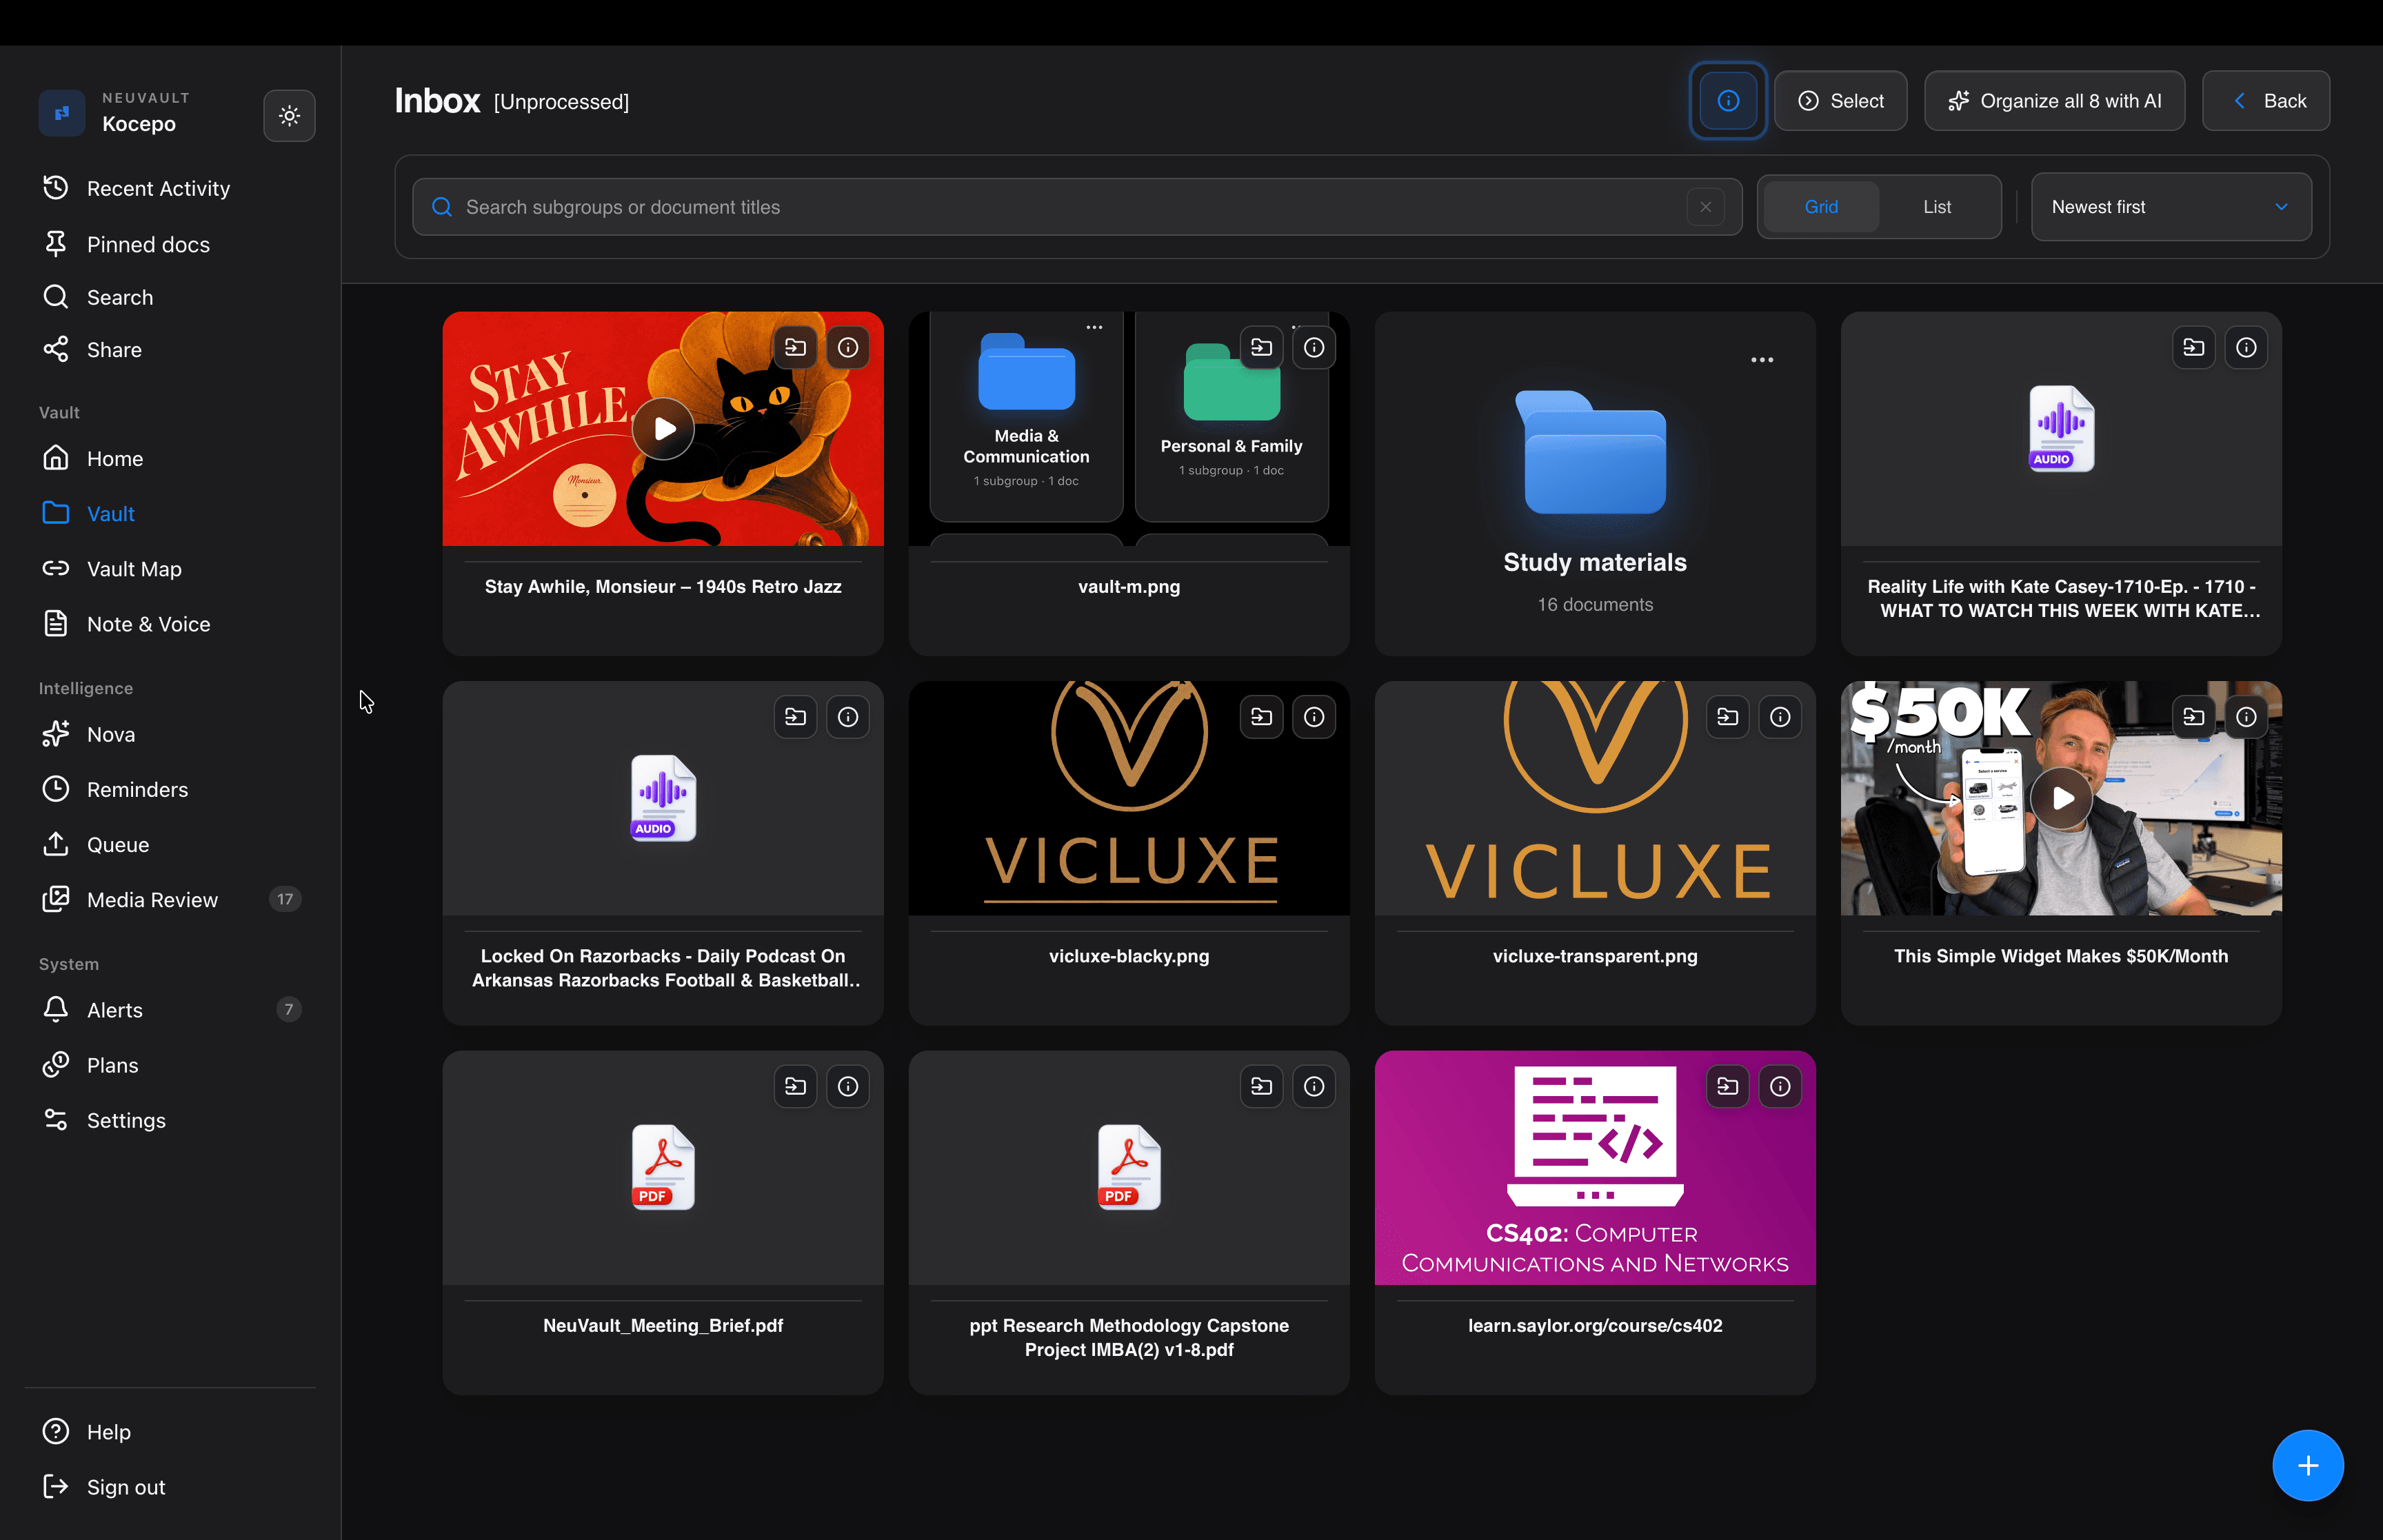Move Stay Awhile, Monsieur card to folder

click(x=795, y=347)
